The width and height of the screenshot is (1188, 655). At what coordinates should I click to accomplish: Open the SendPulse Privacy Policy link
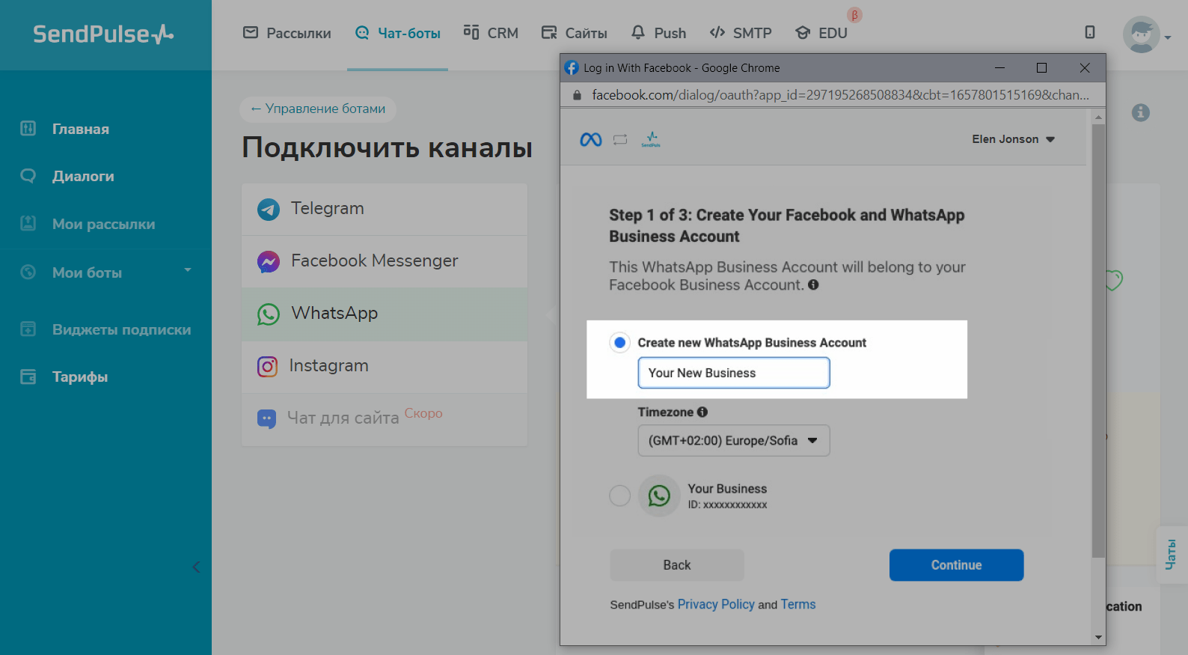(715, 604)
